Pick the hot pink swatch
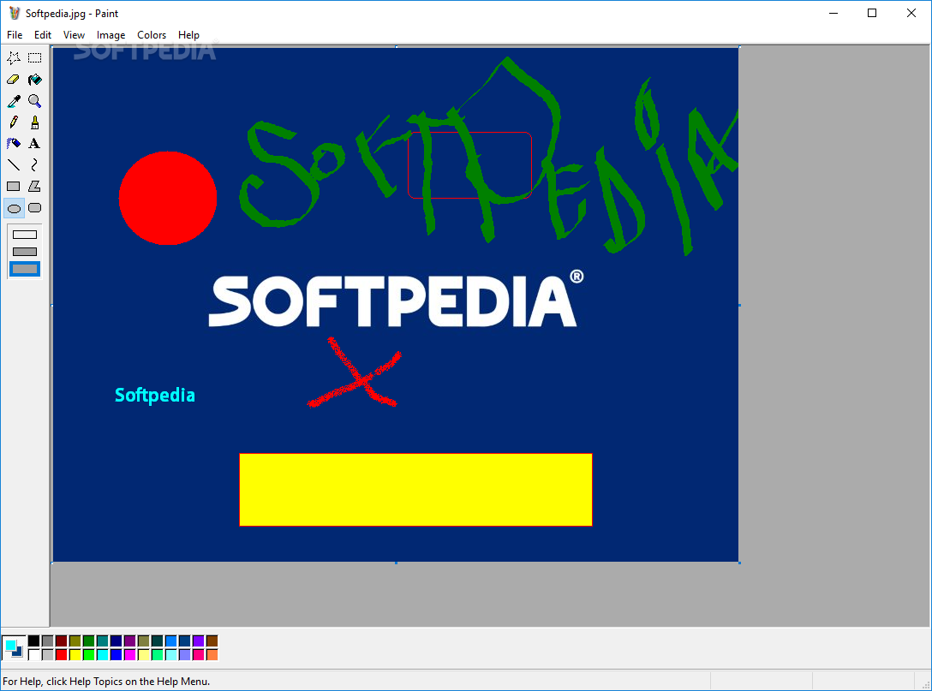The width and height of the screenshot is (932, 691). [198, 654]
